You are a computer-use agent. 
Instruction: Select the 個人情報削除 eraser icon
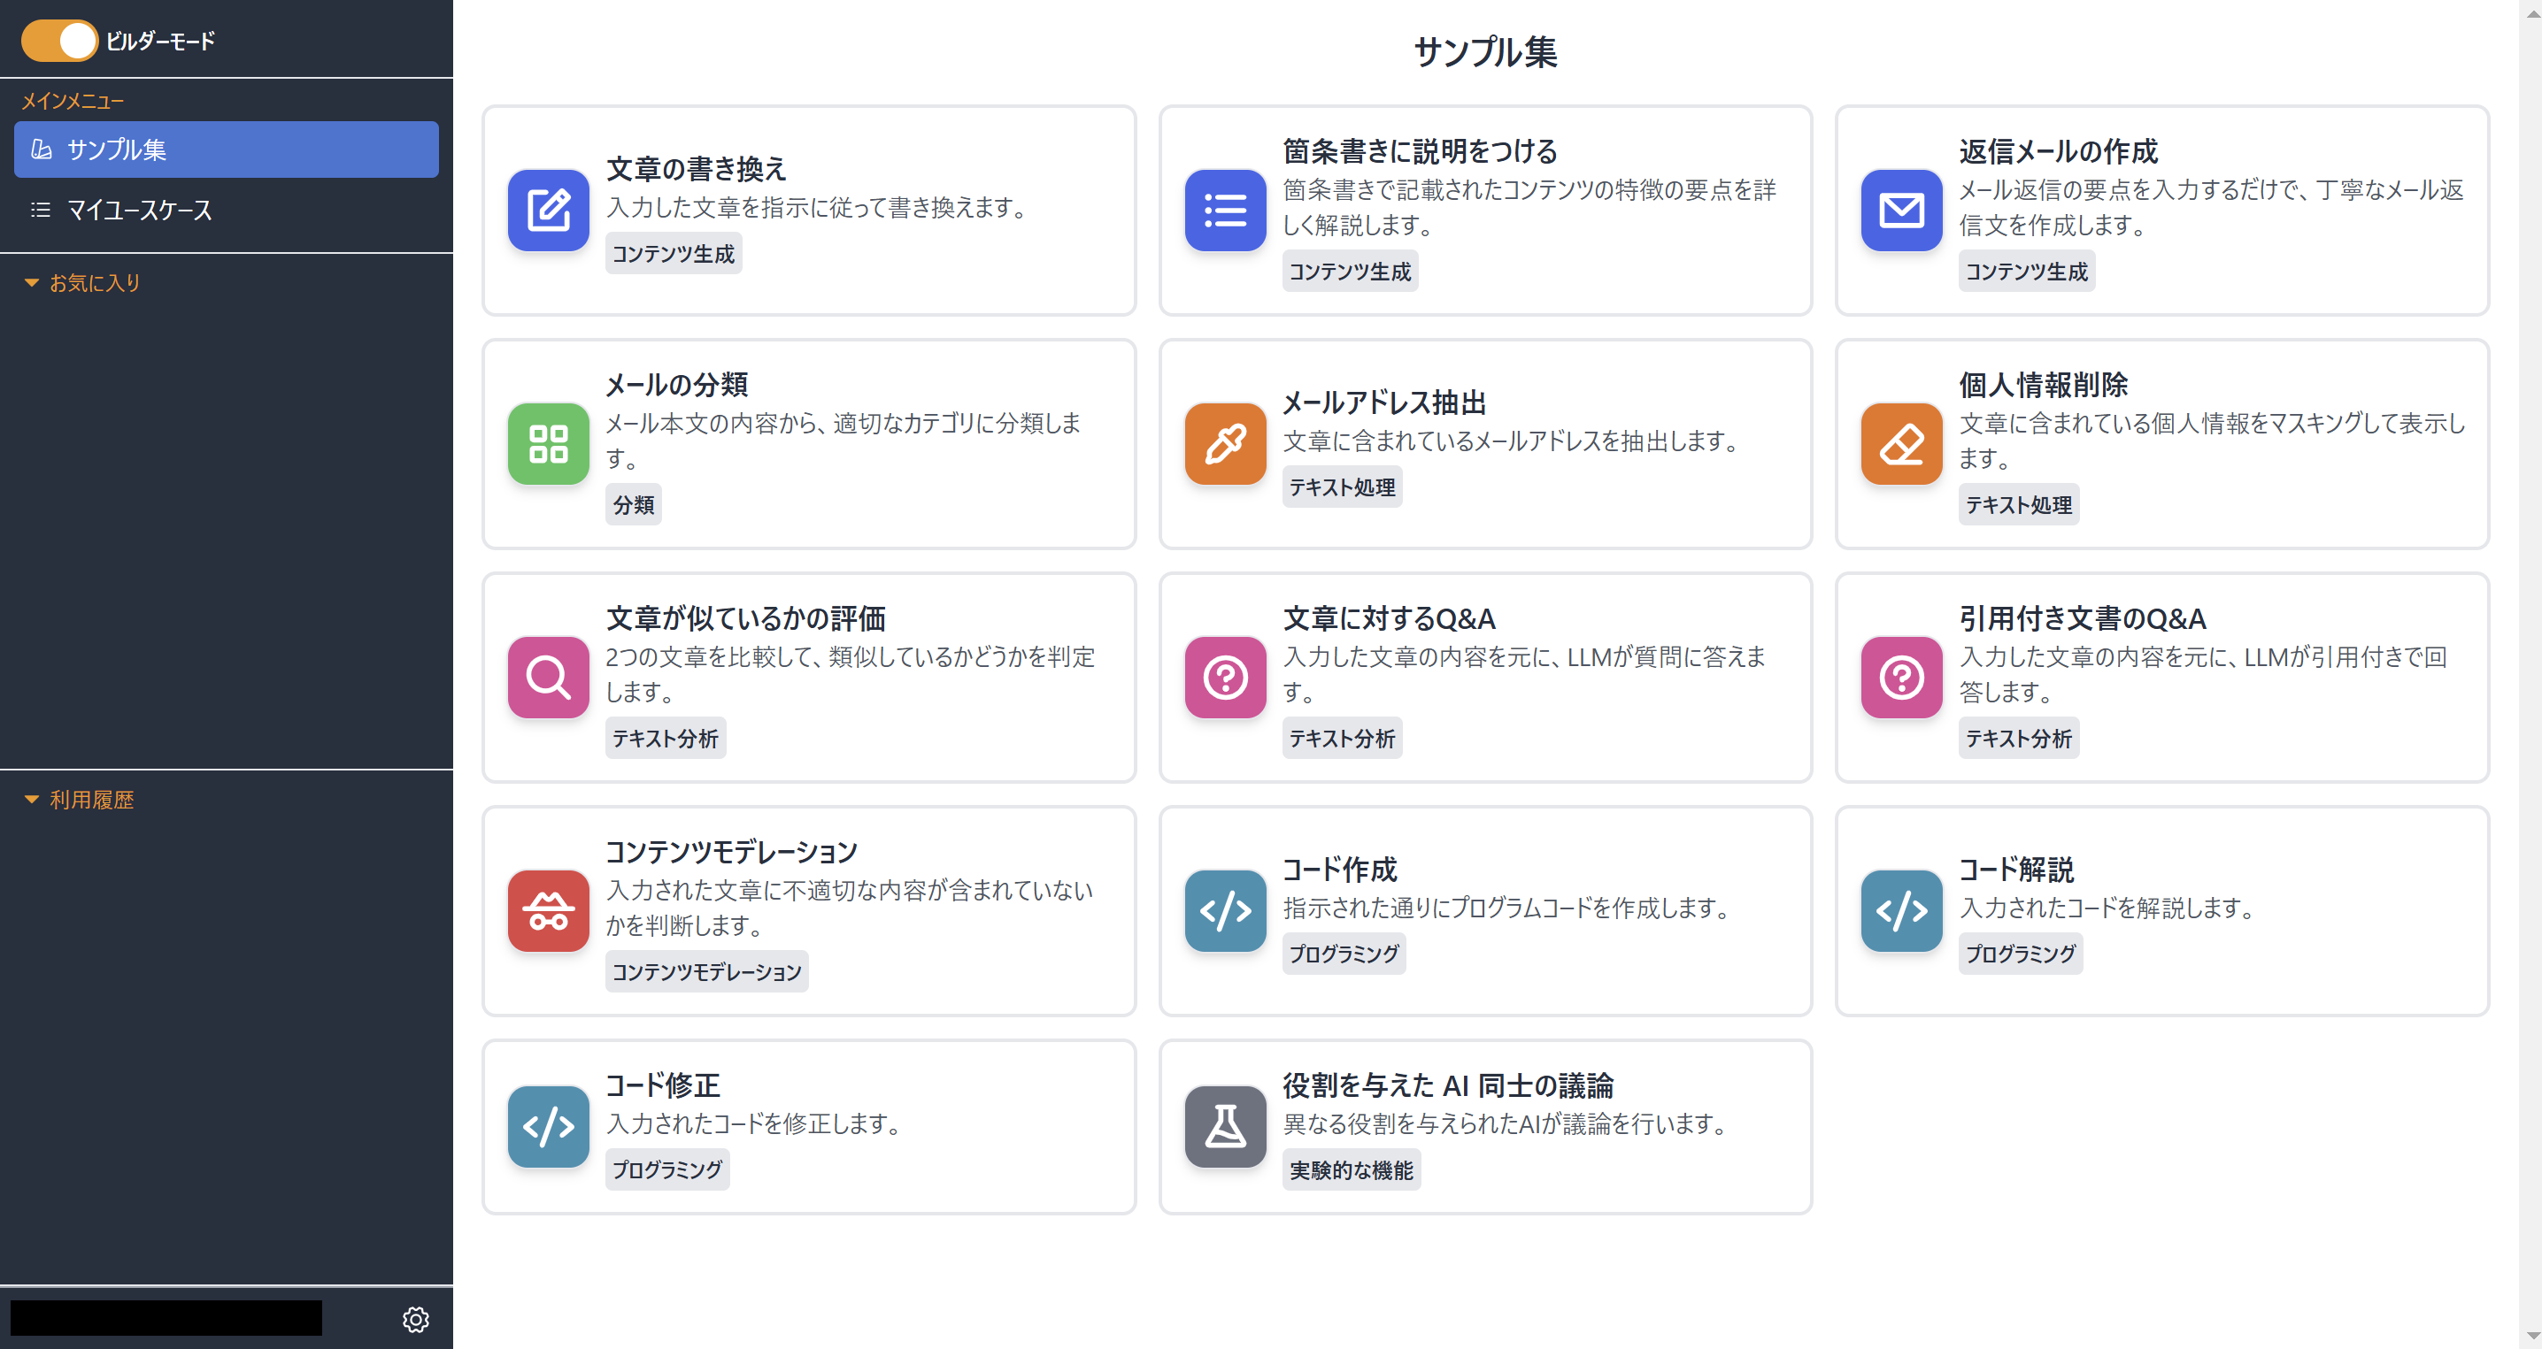click(1900, 444)
